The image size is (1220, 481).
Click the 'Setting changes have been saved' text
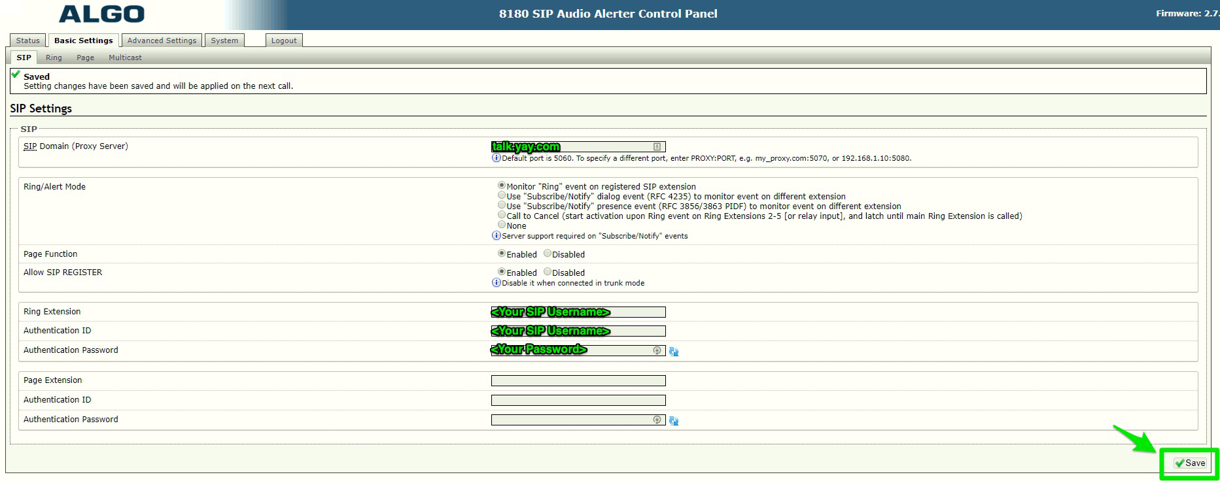[158, 86]
